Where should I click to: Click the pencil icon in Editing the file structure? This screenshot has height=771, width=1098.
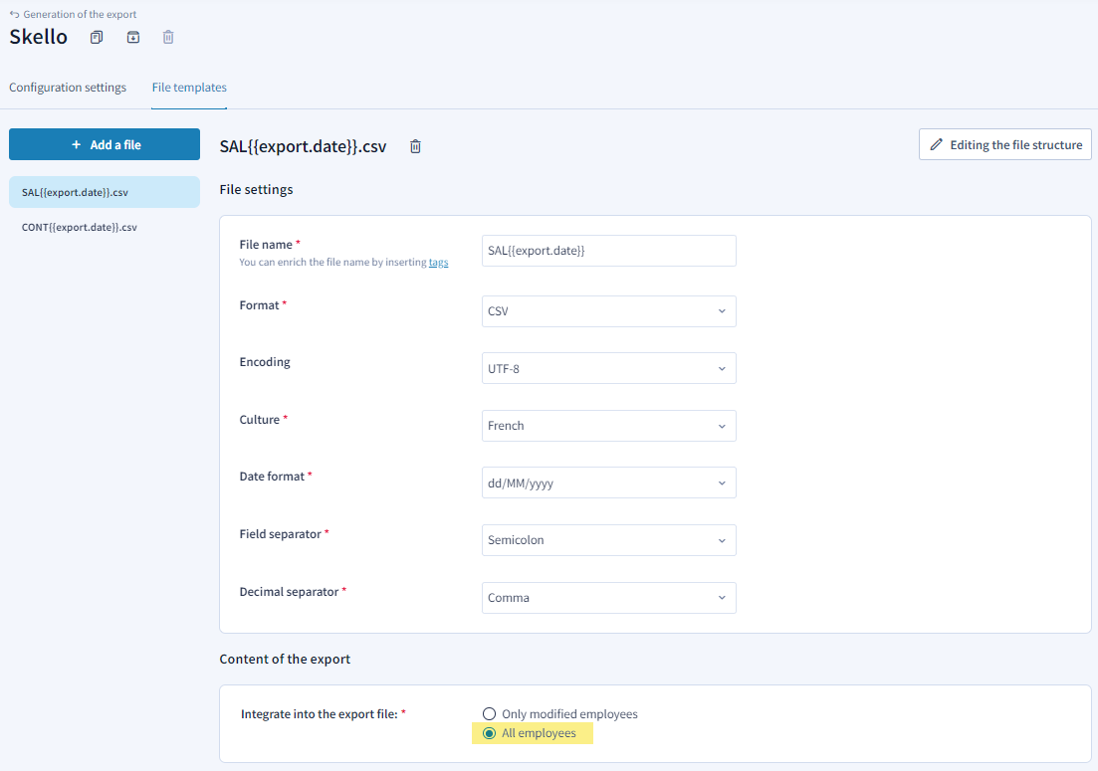(x=937, y=145)
